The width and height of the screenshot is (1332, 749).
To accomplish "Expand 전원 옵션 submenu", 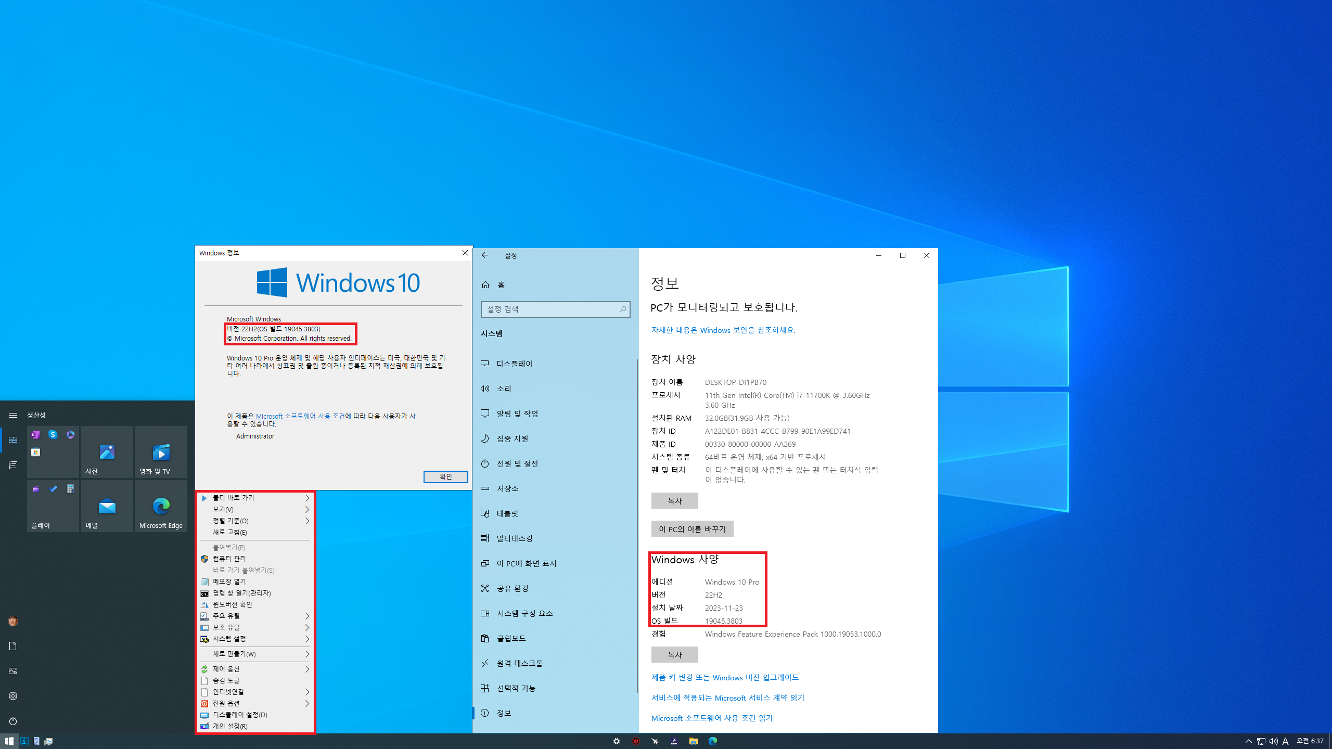I will (x=255, y=703).
